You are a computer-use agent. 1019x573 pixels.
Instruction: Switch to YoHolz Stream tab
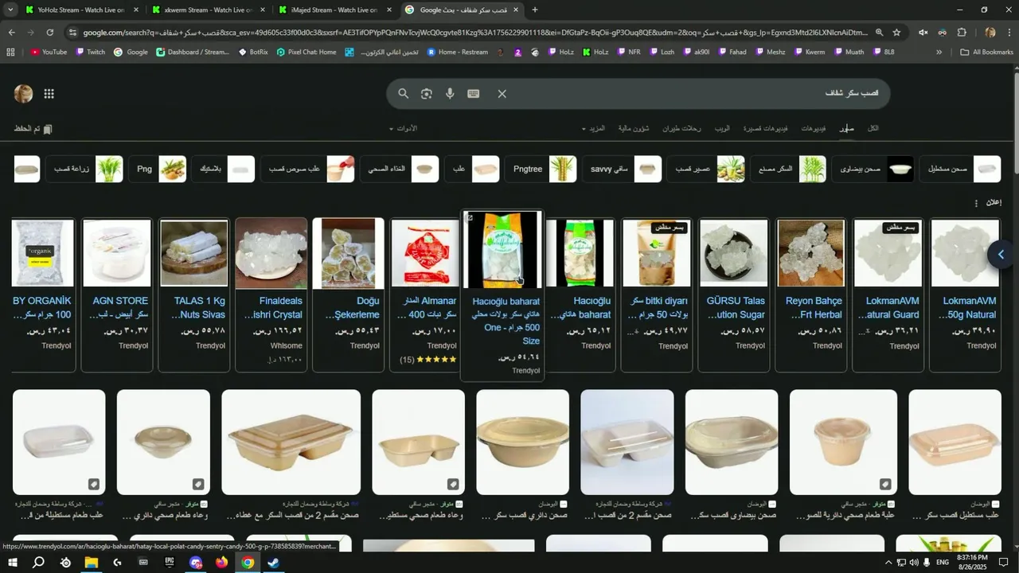pos(81,10)
